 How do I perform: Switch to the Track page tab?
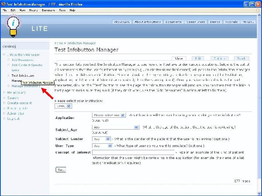click(241, 58)
